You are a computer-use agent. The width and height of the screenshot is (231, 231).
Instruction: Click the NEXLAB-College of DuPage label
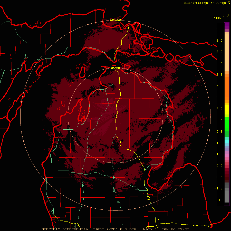click(205, 3)
